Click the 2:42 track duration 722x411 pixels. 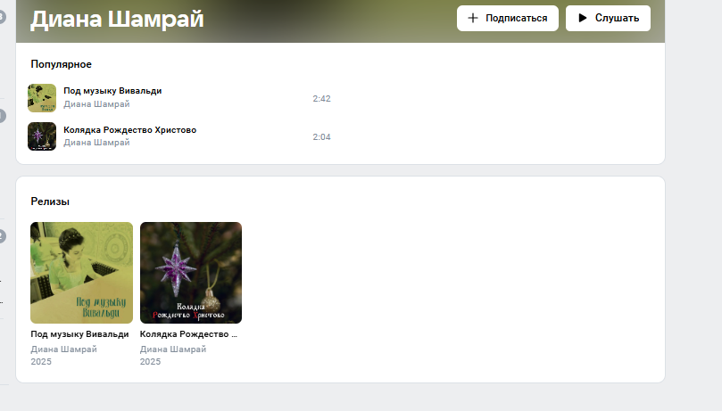click(321, 98)
